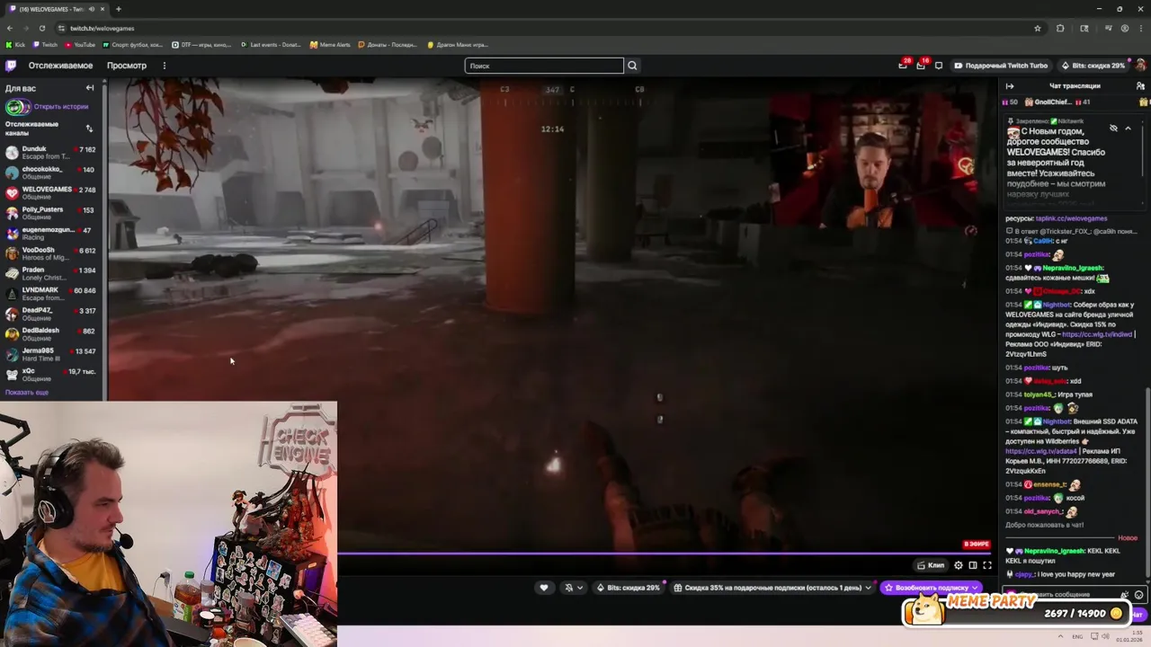Screen dimensions: 1151x647
Task: Click the Bits icon in chat input
Action: [x=1124, y=595]
